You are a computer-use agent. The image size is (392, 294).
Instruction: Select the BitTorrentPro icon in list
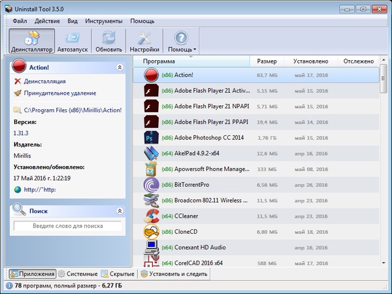pyautogui.click(x=152, y=185)
